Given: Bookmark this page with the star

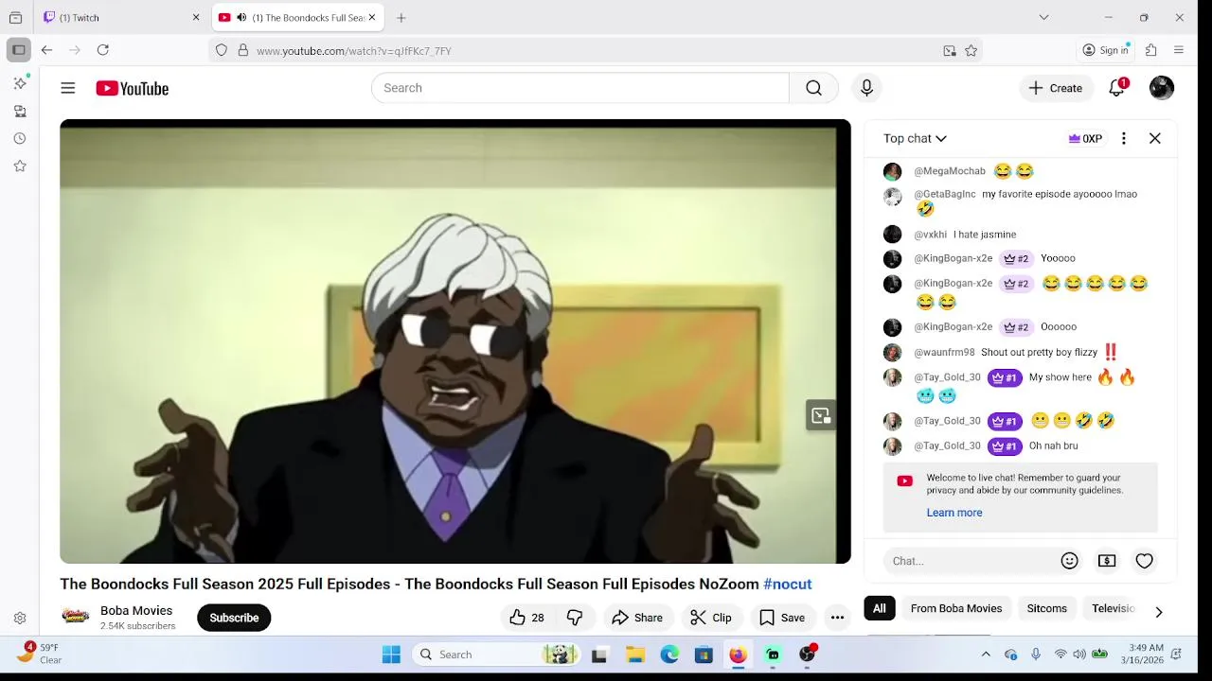Looking at the screenshot, I should (x=971, y=51).
